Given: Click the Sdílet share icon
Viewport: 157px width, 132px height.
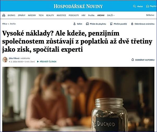Looking at the screenshot, I should (74, 24).
